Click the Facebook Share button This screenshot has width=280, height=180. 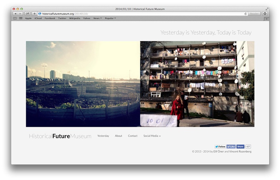(x=240, y=147)
